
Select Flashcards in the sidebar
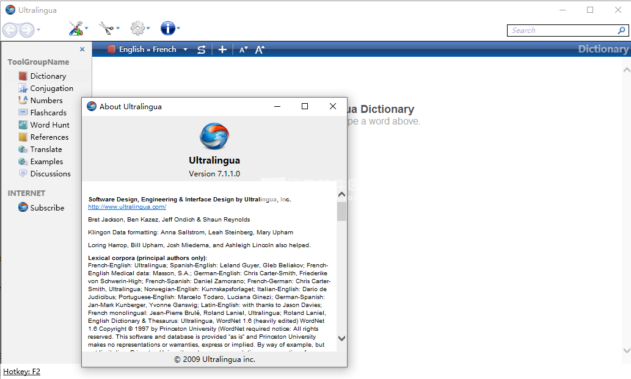coord(48,112)
